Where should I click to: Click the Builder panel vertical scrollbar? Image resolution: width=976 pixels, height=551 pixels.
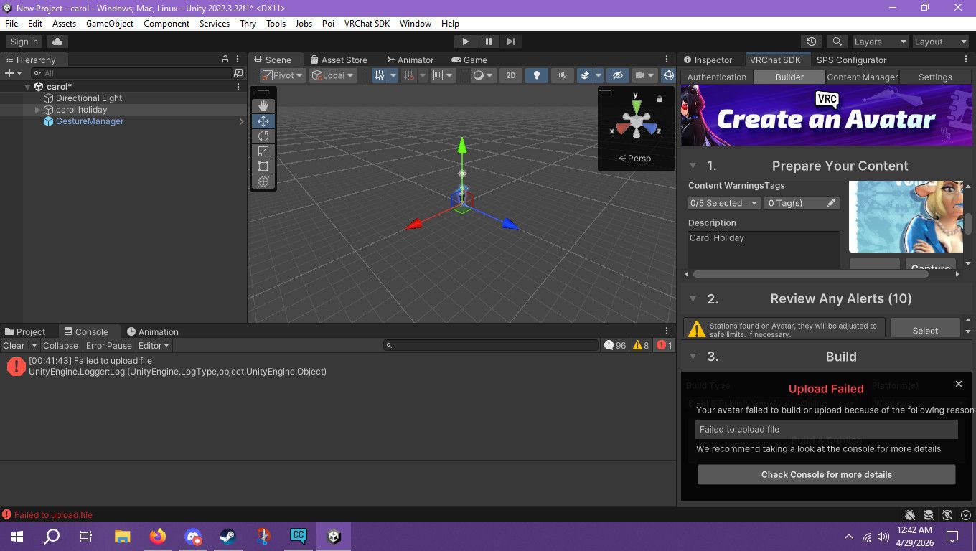968,224
